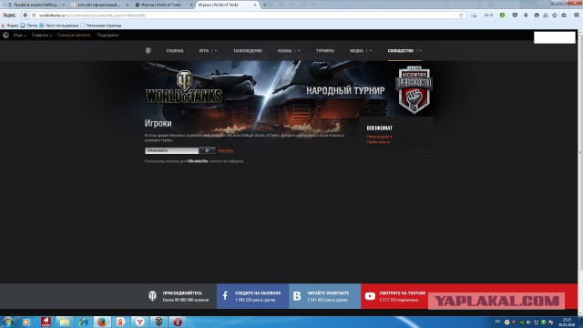The image size is (583, 328).
Task: Open the ГЛАВНАЯ menu item
Action: pyautogui.click(x=175, y=51)
